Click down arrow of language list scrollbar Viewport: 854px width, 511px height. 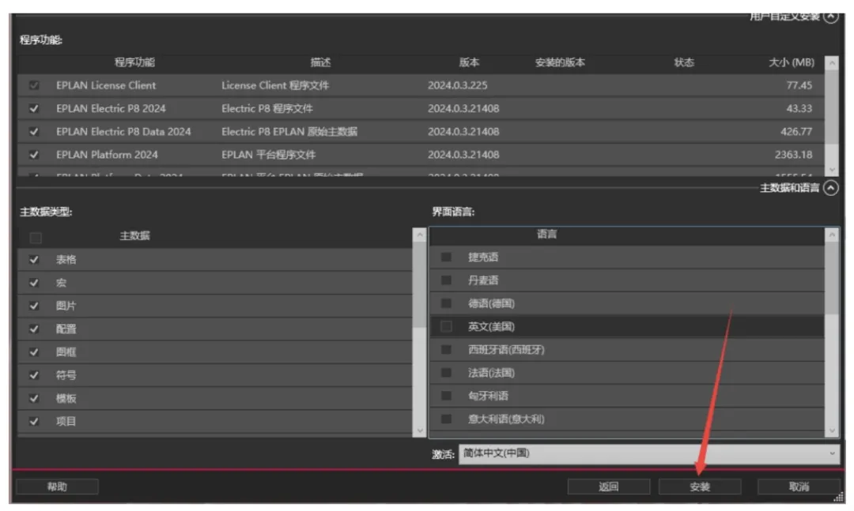tap(832, 430)
